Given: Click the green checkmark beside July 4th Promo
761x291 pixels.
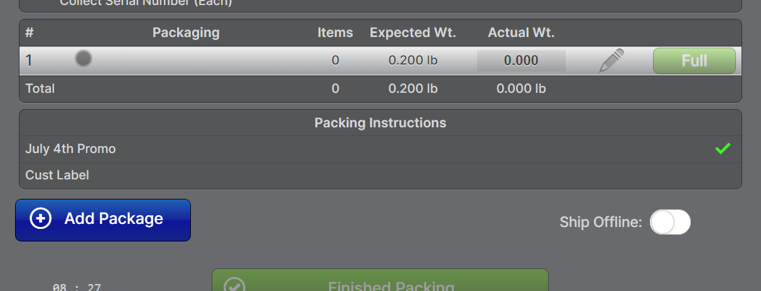Looking at the screenshot, I should [723, 149].
